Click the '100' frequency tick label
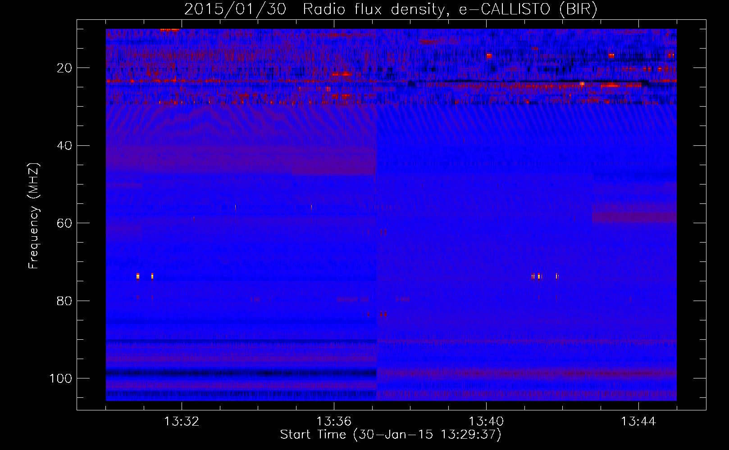 click(x=61, y=378)
